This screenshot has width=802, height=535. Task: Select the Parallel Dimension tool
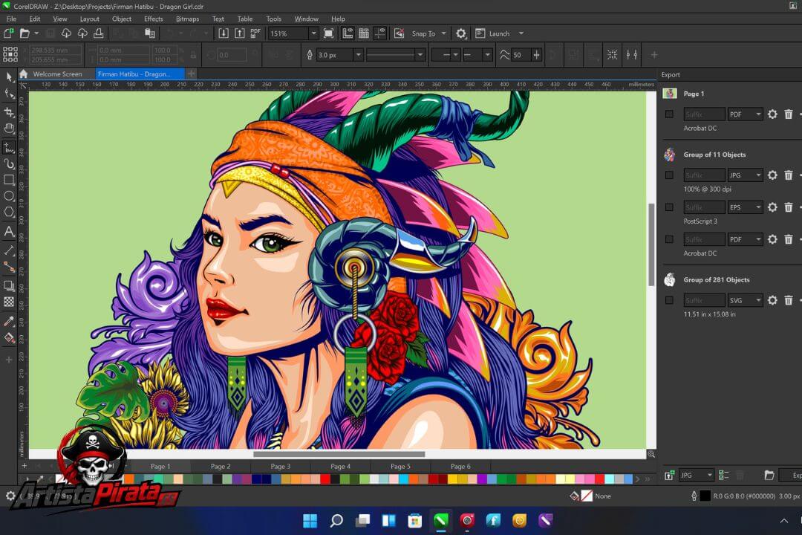coord(9,250)
